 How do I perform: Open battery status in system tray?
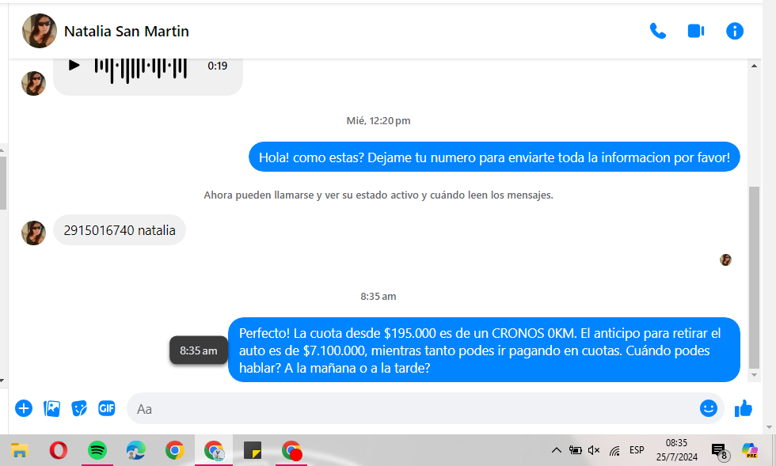point(575,450)
